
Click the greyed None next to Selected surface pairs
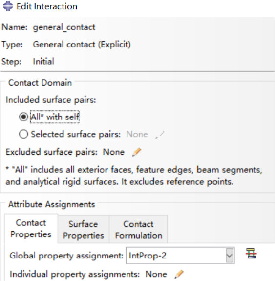(137, 134)
